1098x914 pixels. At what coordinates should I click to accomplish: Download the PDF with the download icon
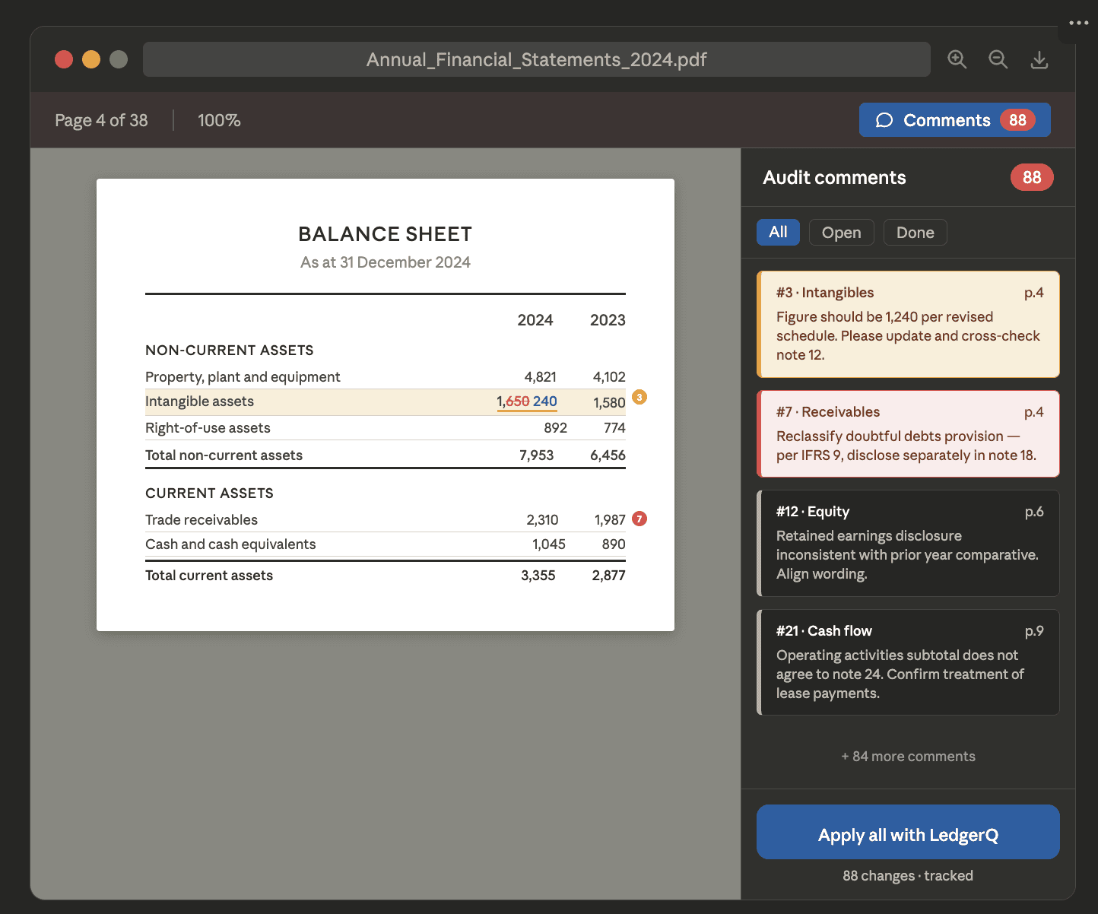(1039, 59)
